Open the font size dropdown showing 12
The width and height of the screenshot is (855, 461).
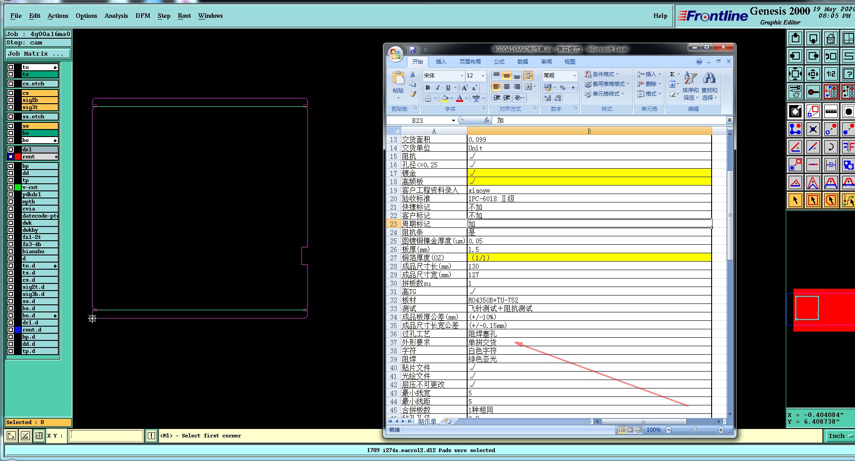tap(483, 76)
